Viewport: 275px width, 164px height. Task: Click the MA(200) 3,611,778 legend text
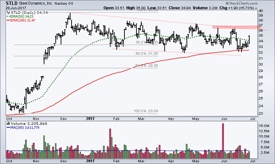(25, 128)
